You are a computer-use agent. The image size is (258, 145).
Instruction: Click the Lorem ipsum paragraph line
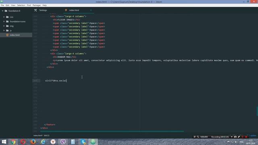tap(155, 60)
